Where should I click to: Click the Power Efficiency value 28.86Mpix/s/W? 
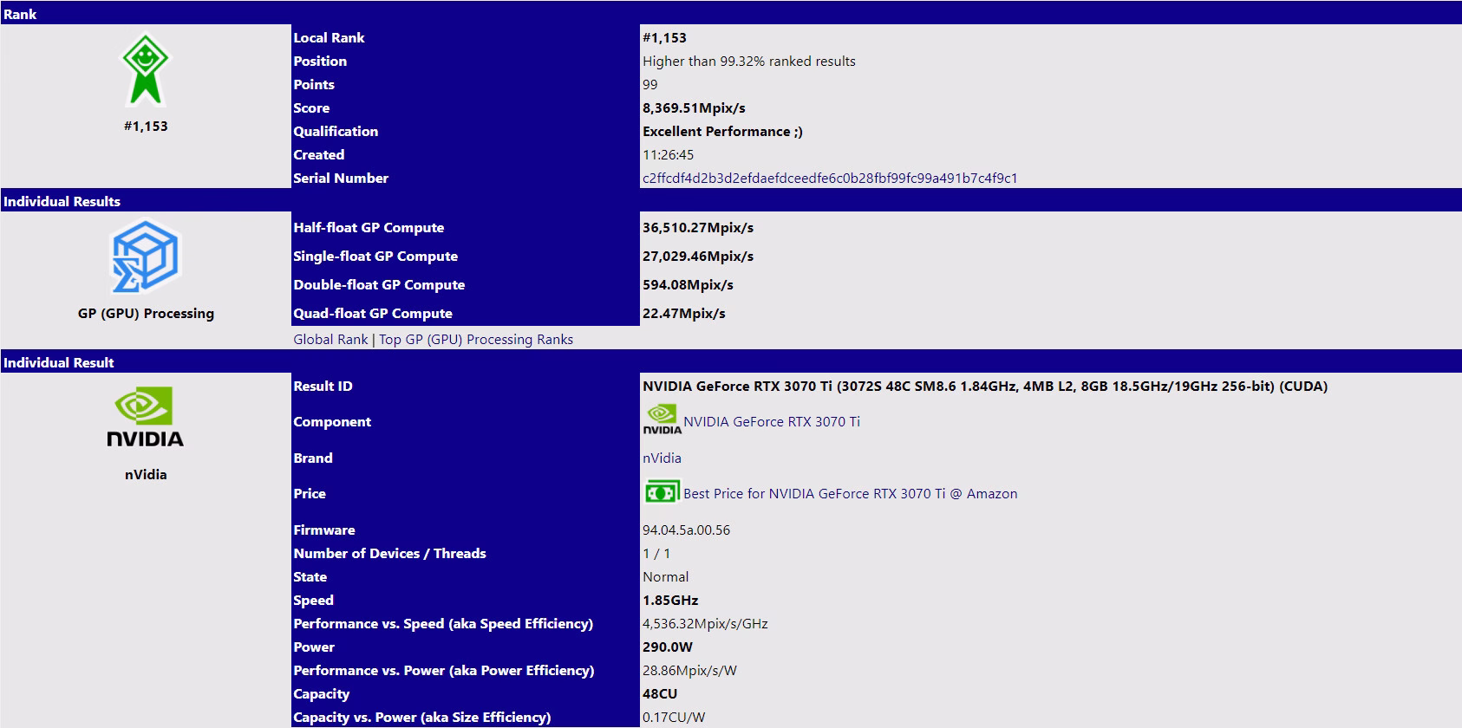pyautogui.click(x=689, y=670)
